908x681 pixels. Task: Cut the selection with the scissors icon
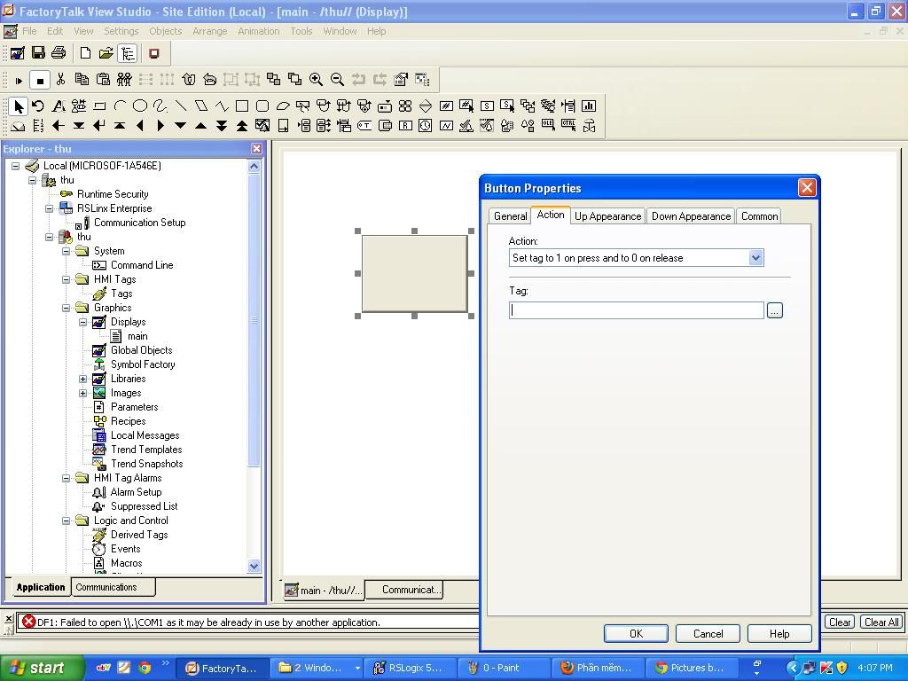point(61,79)
